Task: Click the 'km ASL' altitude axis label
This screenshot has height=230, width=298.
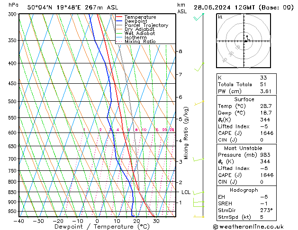Action: [x=182, y=8]
